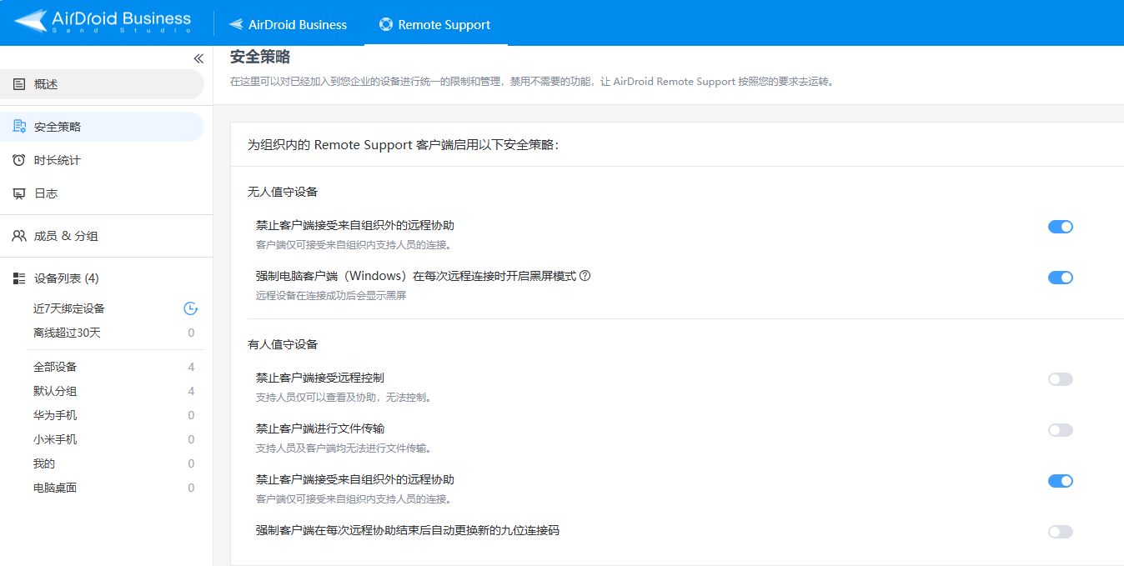The height and width of the screenshot is (566, 1124).
Task: Click text 支持人员仅可以查看及协助,无法控制
Action: point(344,398)
